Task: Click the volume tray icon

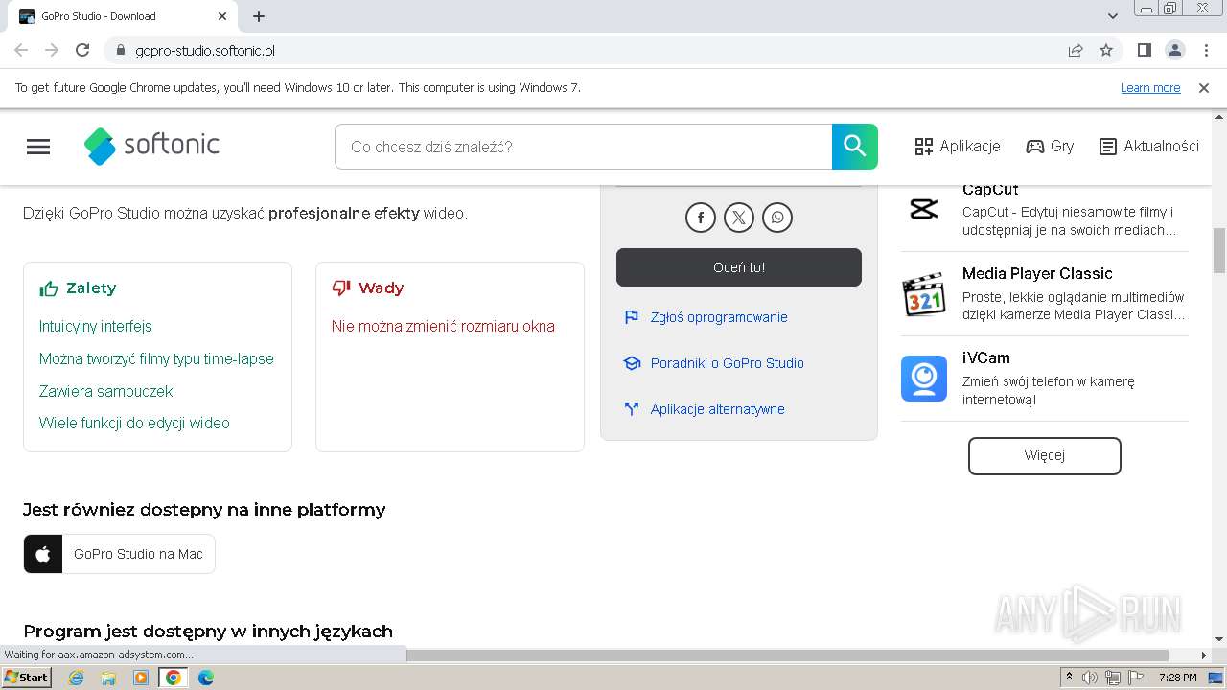Action: (1090, 678)
